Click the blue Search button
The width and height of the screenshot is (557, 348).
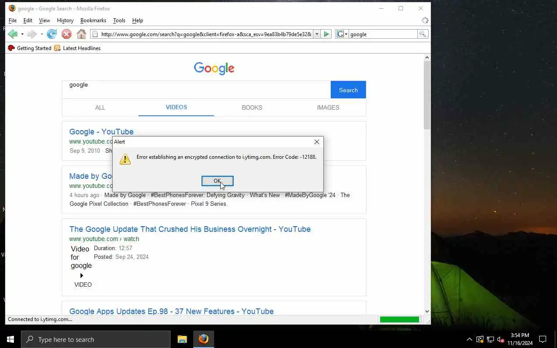(x=348, y=90)
